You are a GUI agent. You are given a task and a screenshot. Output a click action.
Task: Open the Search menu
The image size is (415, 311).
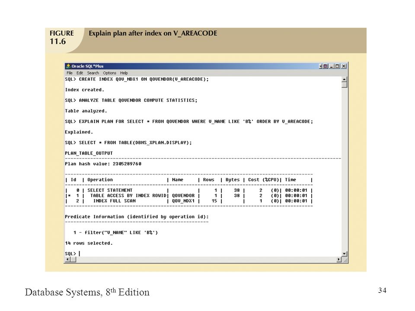93,73
